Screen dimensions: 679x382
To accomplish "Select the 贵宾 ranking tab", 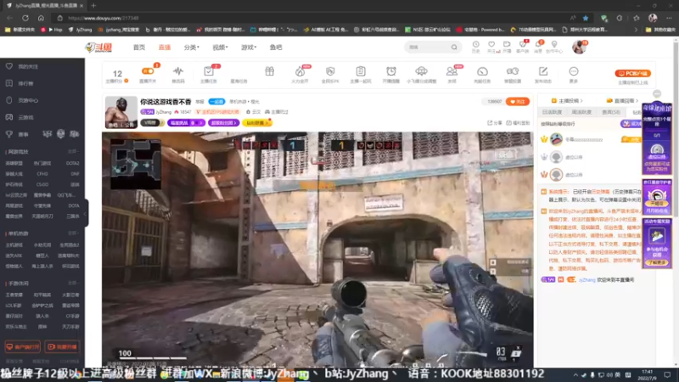I will 611,112.
